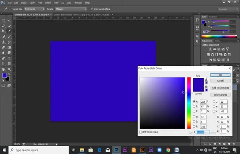240x154 pixels.
Task: Click the foreground color swatch in toolbox
Action: tap(4, 75)
